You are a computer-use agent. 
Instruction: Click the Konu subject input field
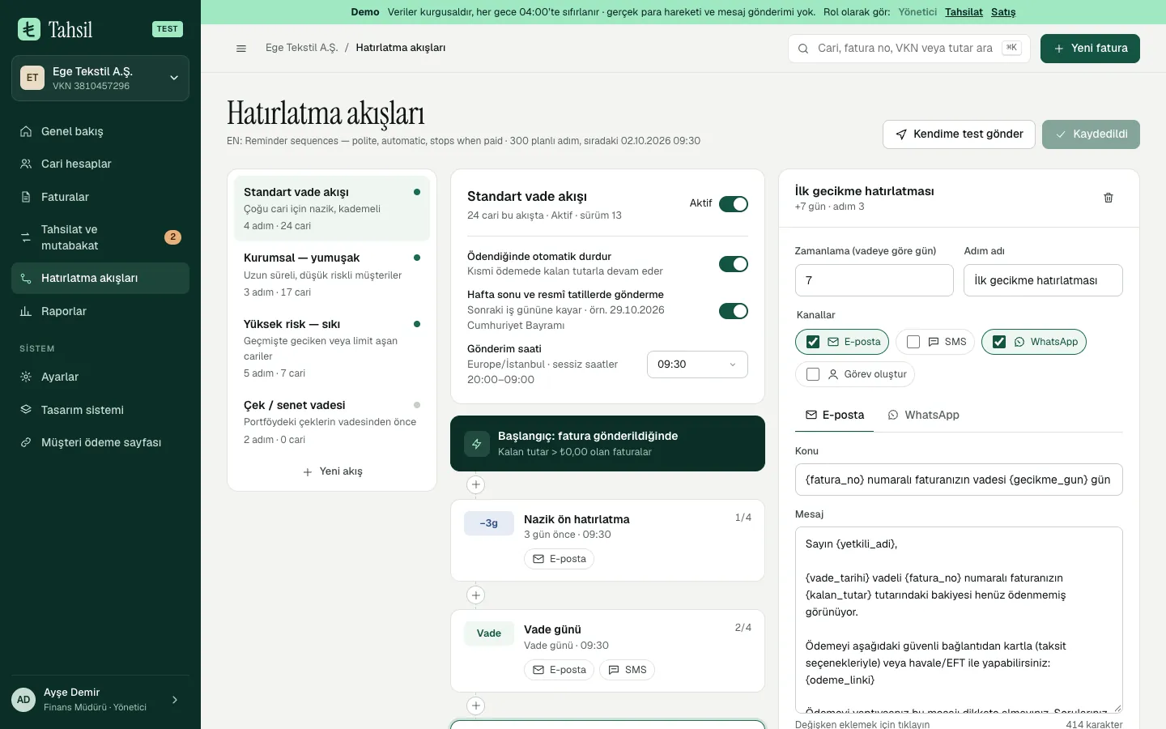959,480
